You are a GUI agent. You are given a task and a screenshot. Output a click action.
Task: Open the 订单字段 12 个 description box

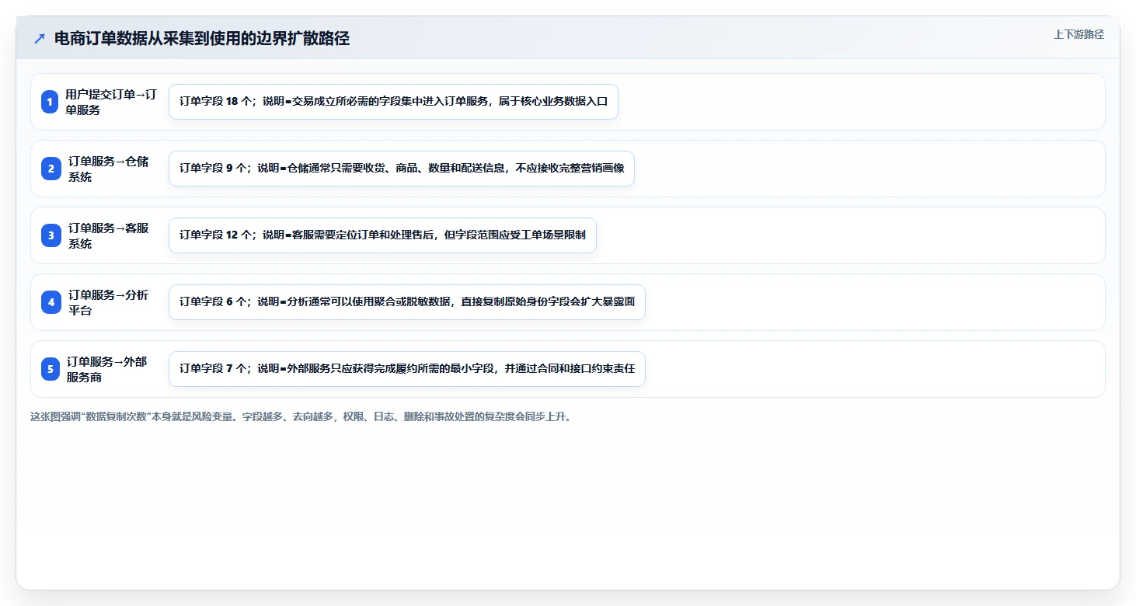click(382, 235)
